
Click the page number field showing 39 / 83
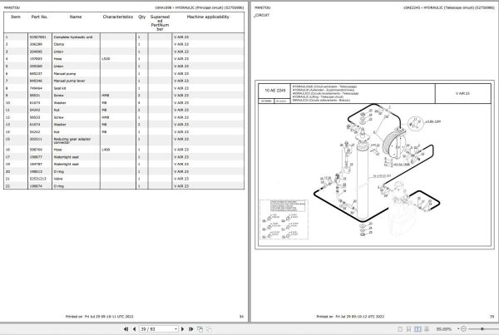[x=157, y=329]
